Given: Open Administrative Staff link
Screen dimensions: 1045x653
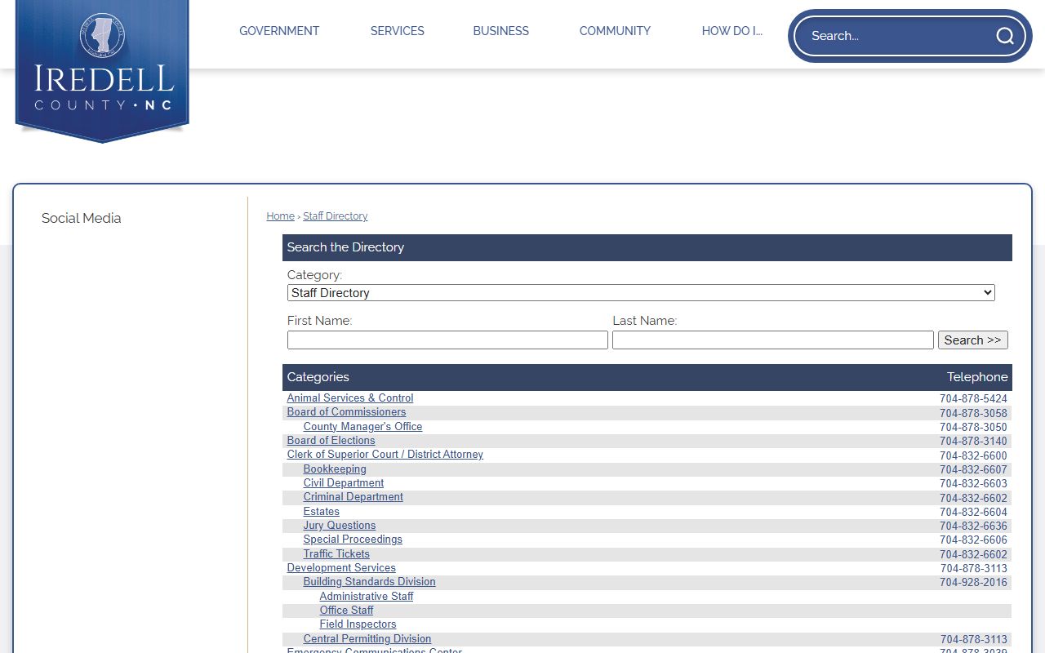Looking at the screenshot, I should pyautogui.click(x=367, y=597).
